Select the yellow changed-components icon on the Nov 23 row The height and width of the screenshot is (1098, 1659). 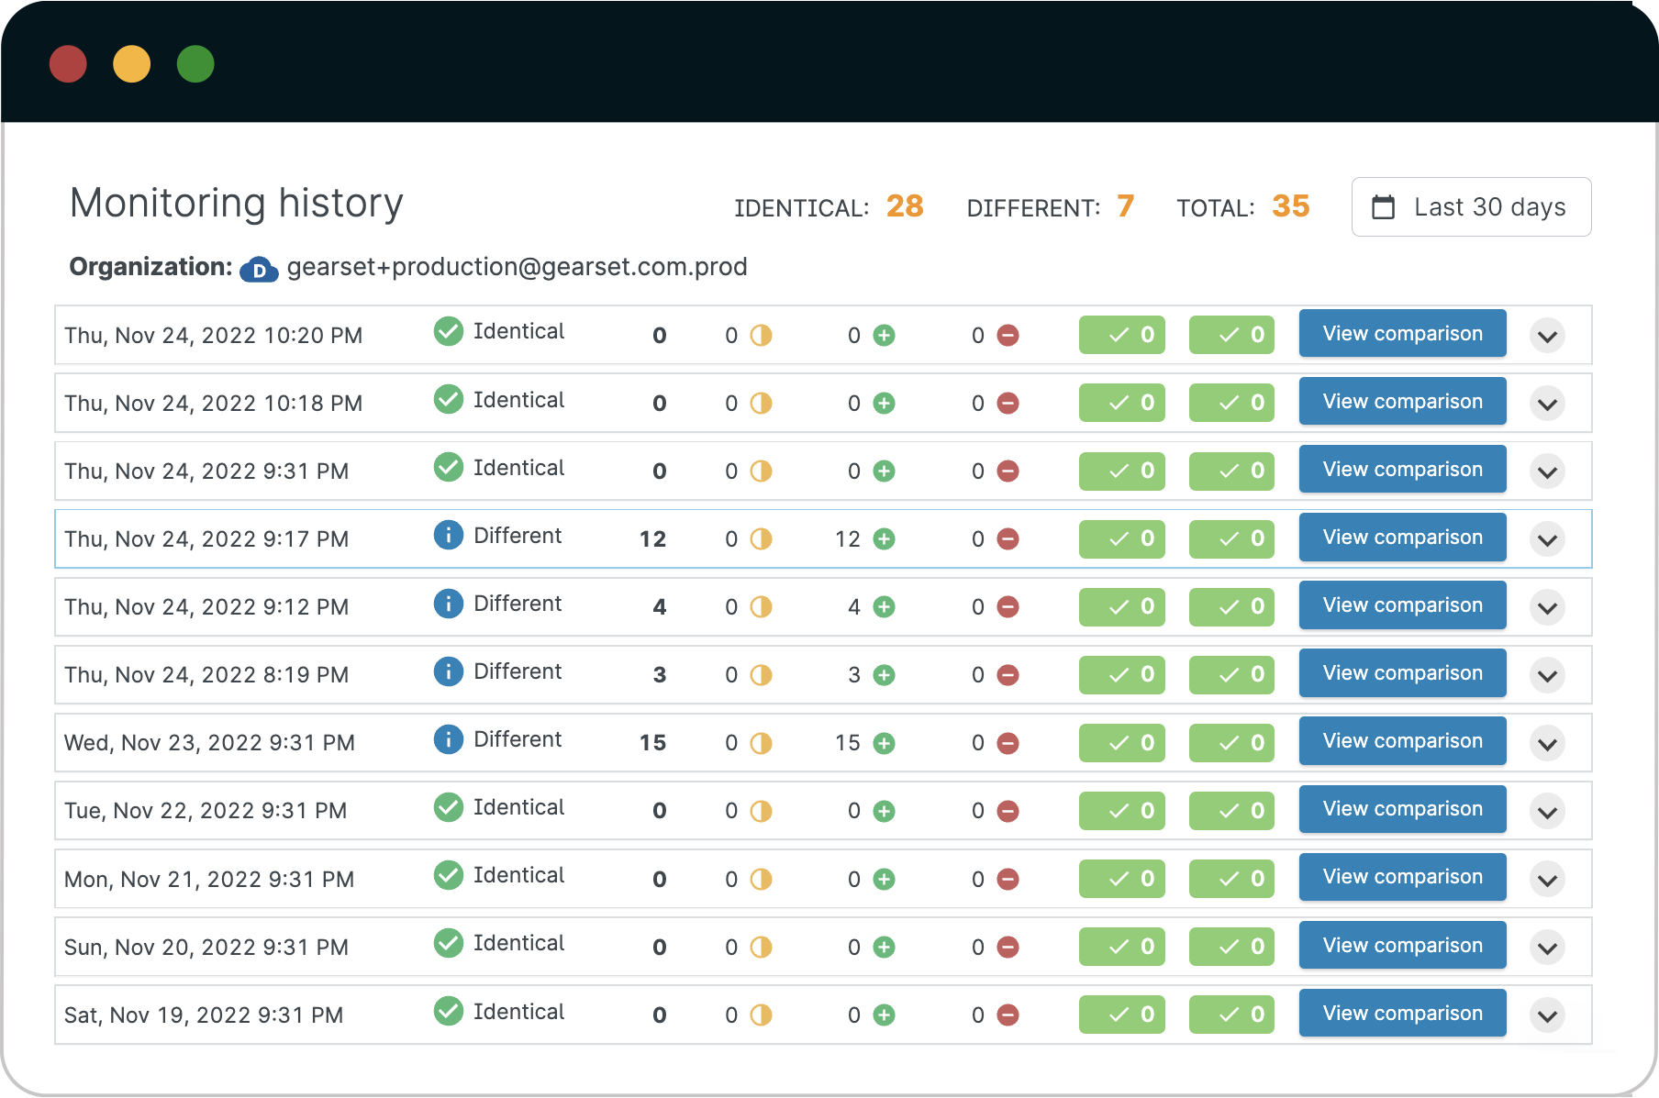coord(760,743)
